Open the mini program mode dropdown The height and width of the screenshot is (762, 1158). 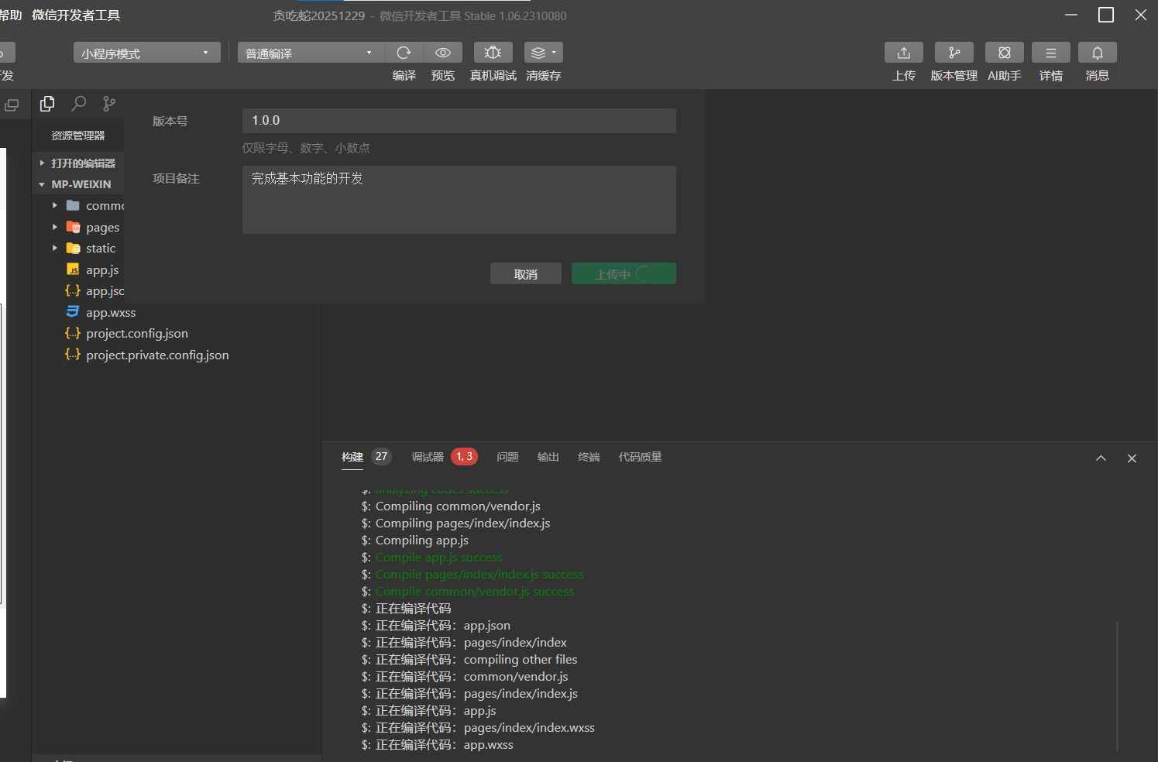click(146, 53)
